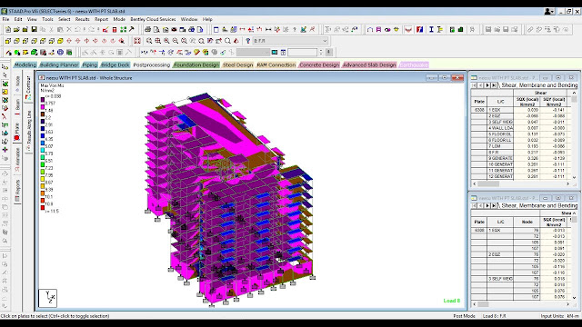Screen dimensions: 582x327
Task: Open the Report menu
Action: pos(101,19)
